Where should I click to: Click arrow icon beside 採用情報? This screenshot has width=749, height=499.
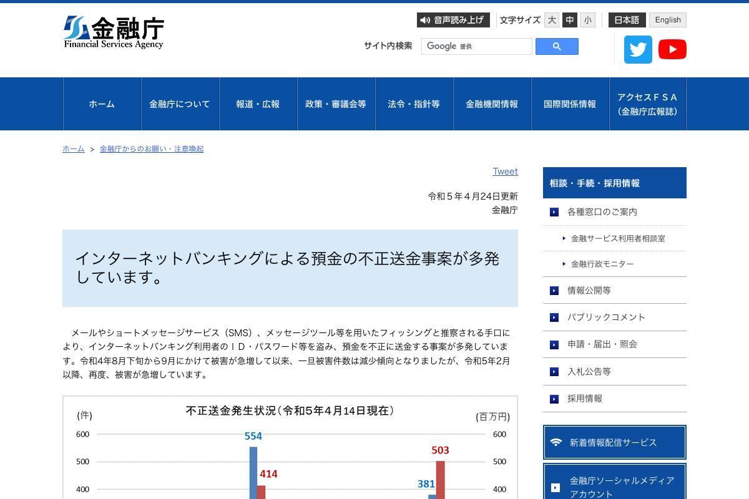[554, 399]
